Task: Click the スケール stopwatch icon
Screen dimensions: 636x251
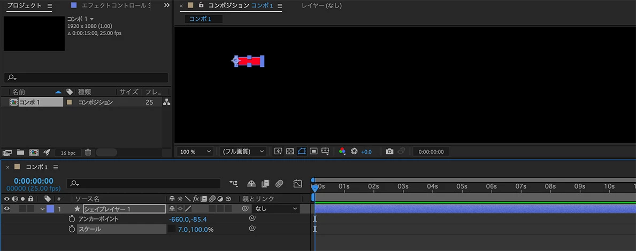Action: (x=72, y=229)
